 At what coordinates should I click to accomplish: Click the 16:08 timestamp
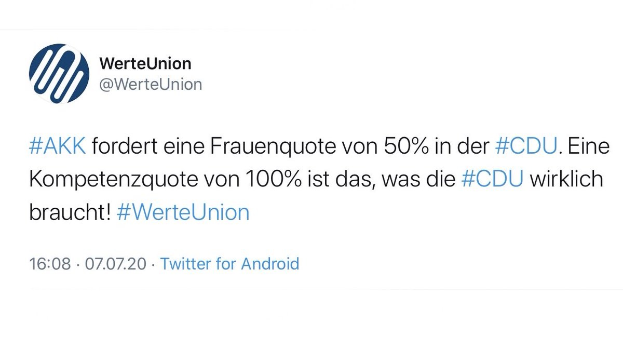[50, 264]
